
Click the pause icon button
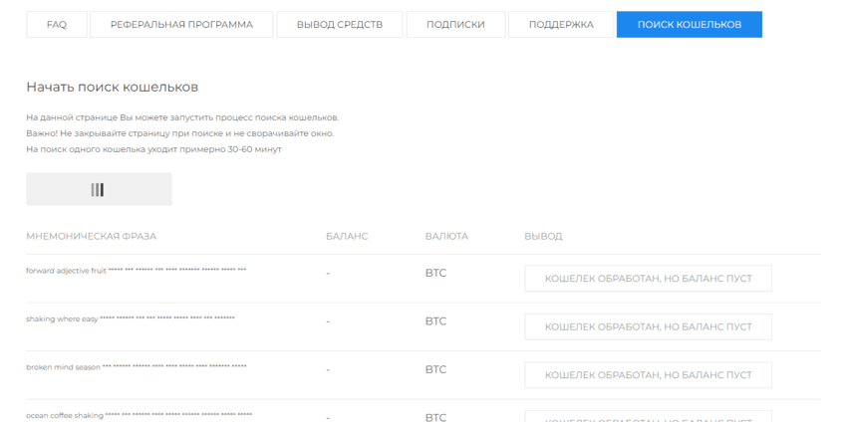(99, 189)
